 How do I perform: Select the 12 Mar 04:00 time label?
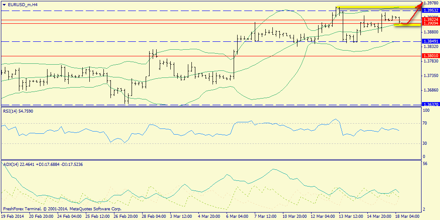pyautogui.click(x=322, y=216)
